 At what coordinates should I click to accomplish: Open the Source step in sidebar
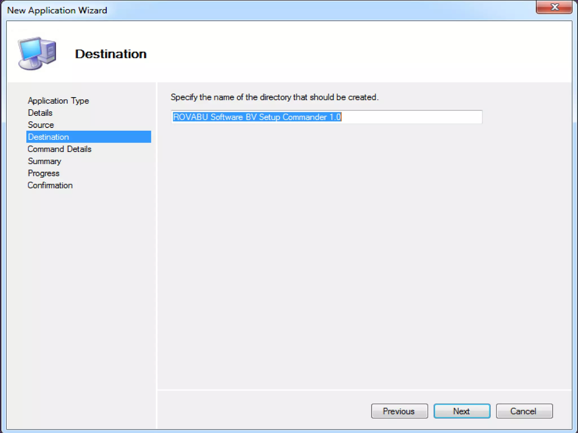coord(41,125)
